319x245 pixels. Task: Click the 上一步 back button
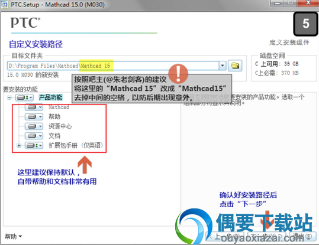(225, 236)
